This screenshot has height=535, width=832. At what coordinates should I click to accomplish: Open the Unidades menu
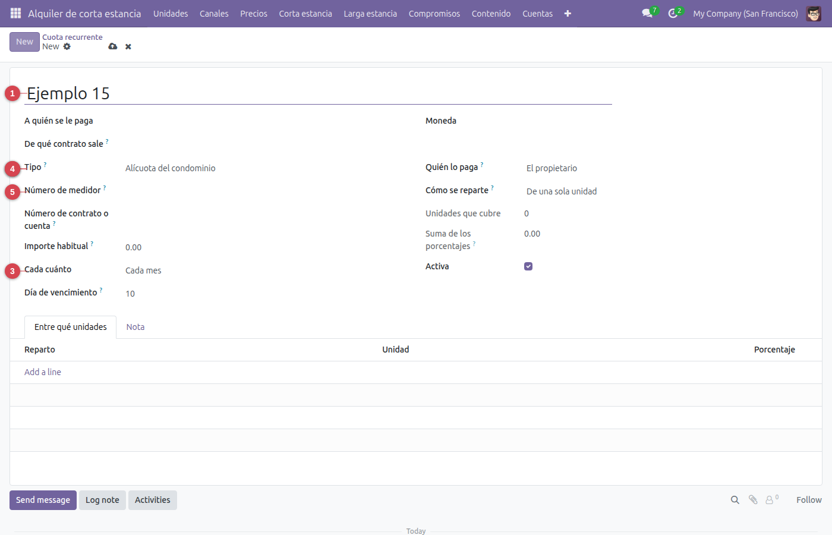click(171, 13)
